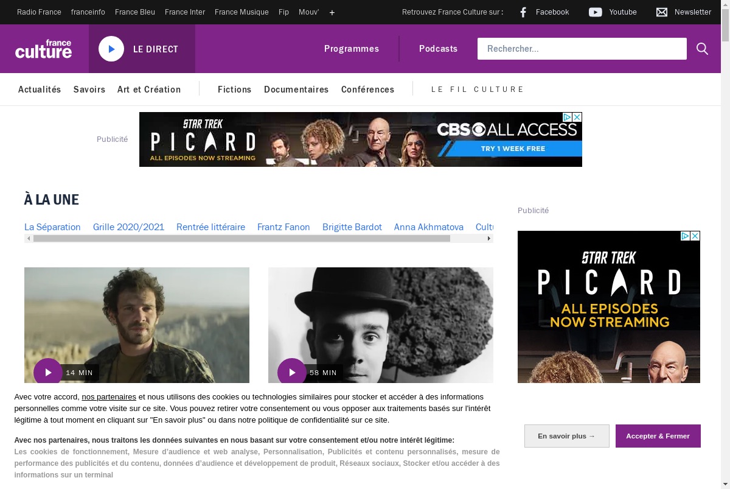Click the Picard sidebar advertisement
This screenshot has width=730, height=489.
point(609,307)
